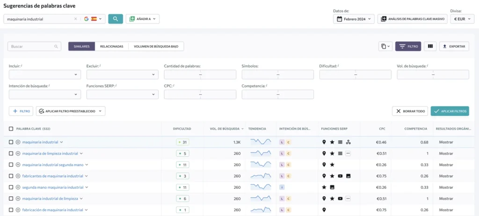Click Mostrar for the maquinaria industrial row

point(446,142)
